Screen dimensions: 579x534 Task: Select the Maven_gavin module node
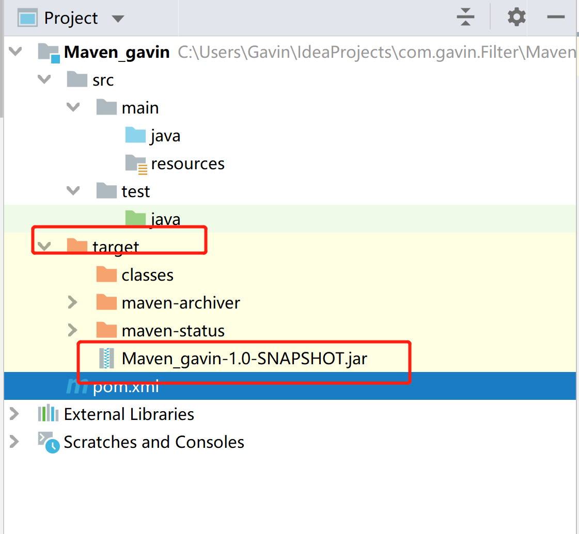coord(117,52)
